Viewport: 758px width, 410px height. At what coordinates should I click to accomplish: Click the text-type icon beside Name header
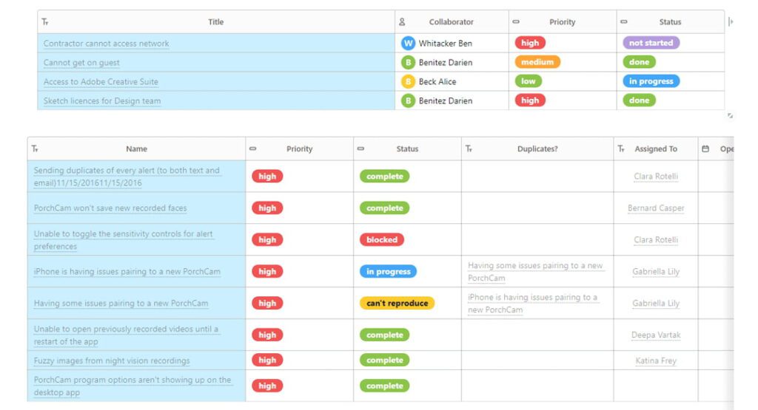click(35, 148)
